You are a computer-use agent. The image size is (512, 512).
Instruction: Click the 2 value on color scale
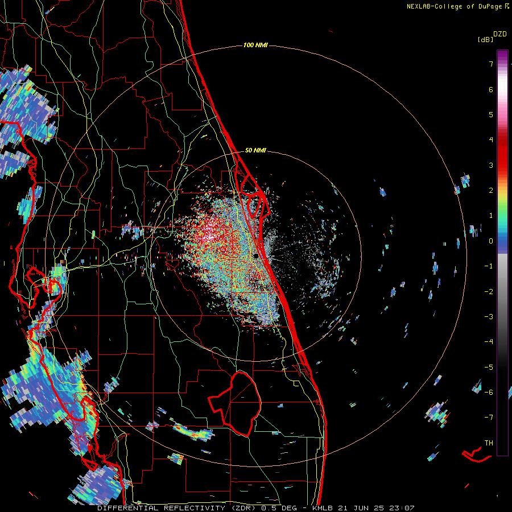tap(491, 191)
